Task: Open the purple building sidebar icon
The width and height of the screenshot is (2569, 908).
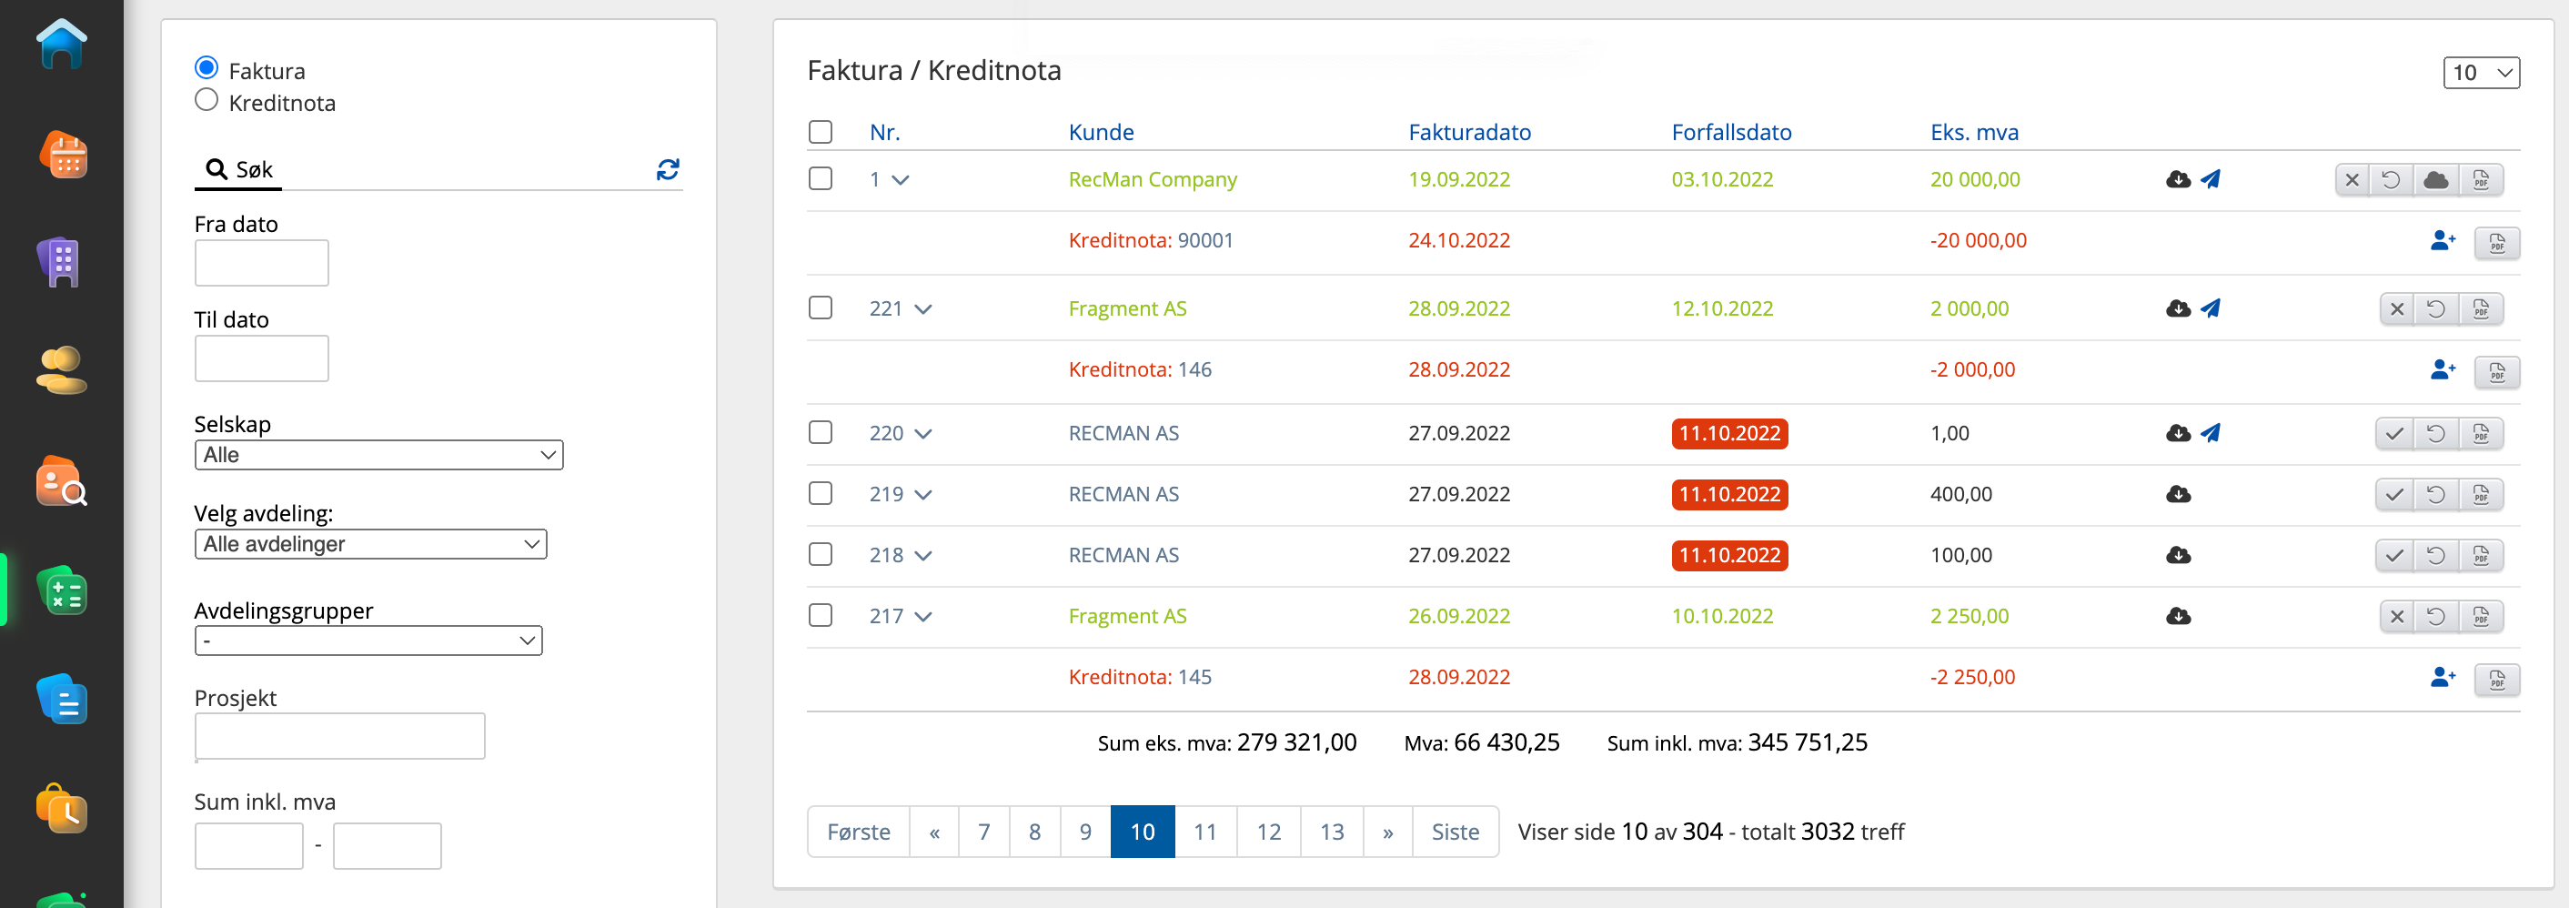Action: click(61, 262)
